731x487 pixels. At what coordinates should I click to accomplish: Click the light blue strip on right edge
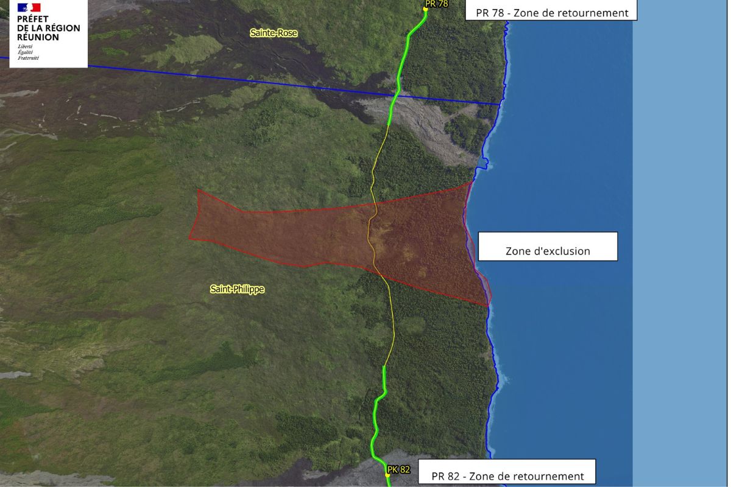click(681, 243)
